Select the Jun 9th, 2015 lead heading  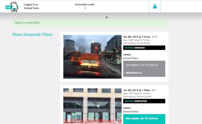pyautogui.click(x=137, y=90)
